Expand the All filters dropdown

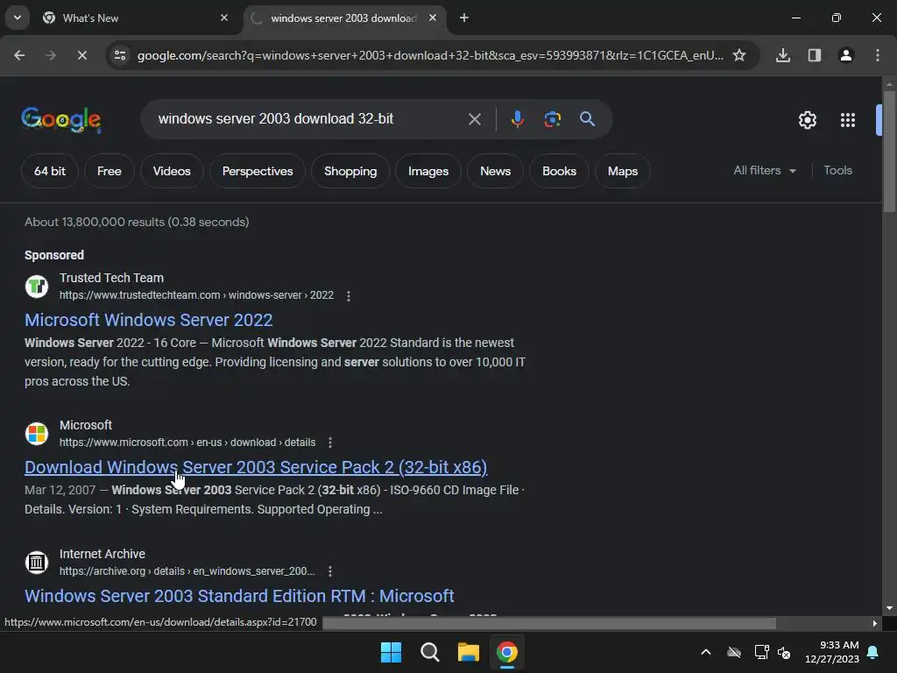point(765,171)
